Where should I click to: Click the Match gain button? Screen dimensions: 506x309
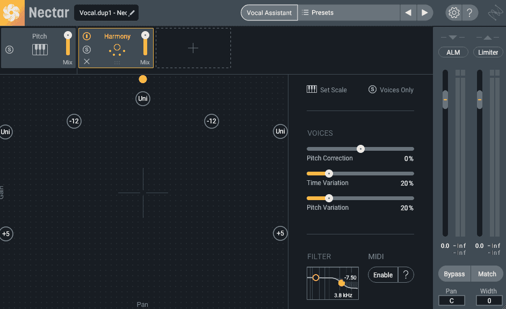coord(487,274)
